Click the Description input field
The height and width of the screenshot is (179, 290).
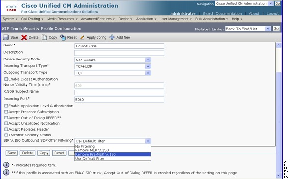(x=119, y=53)
